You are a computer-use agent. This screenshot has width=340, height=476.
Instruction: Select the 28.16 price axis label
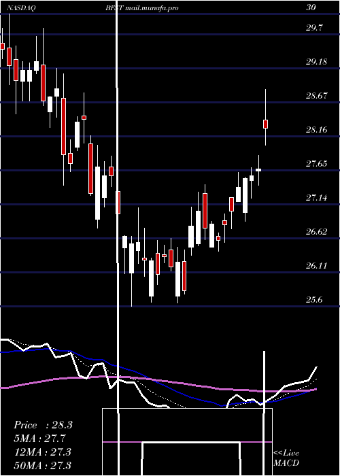point(316,130)
